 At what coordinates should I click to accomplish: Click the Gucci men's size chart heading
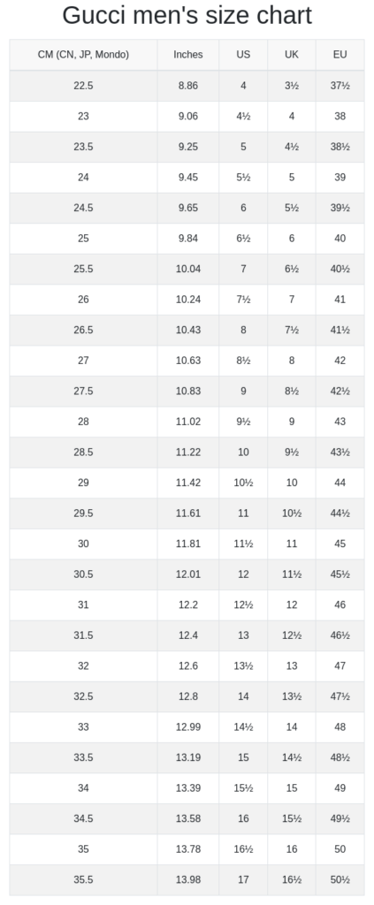(187, 15)
